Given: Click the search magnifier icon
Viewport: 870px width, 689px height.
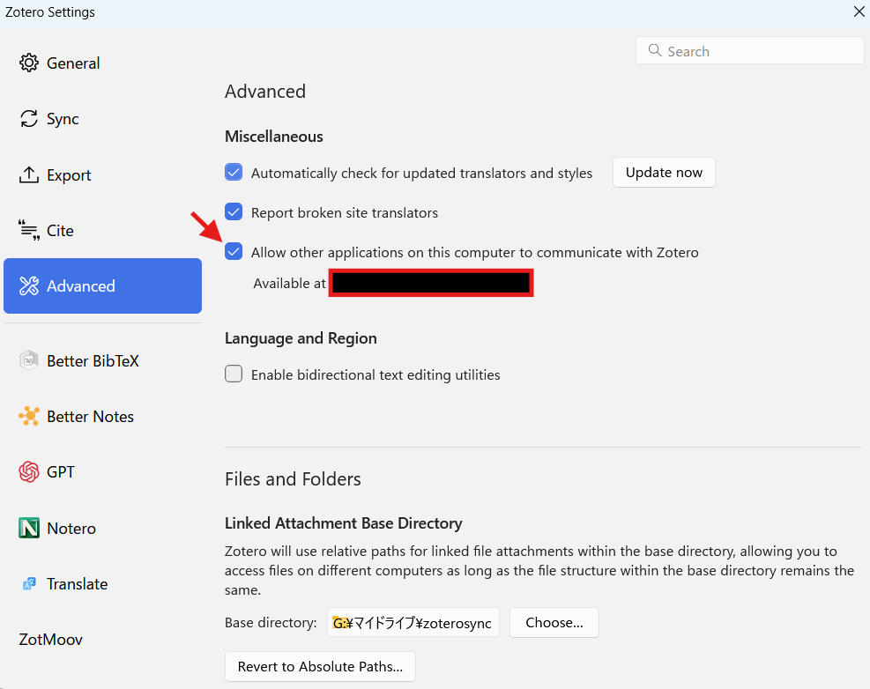Looking at the screenshot, I should point(655,50).
